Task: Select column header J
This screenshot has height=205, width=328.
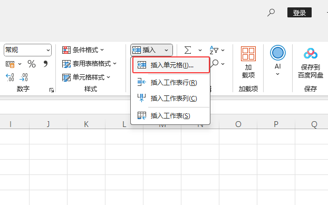Action: [x=49, y=124]
